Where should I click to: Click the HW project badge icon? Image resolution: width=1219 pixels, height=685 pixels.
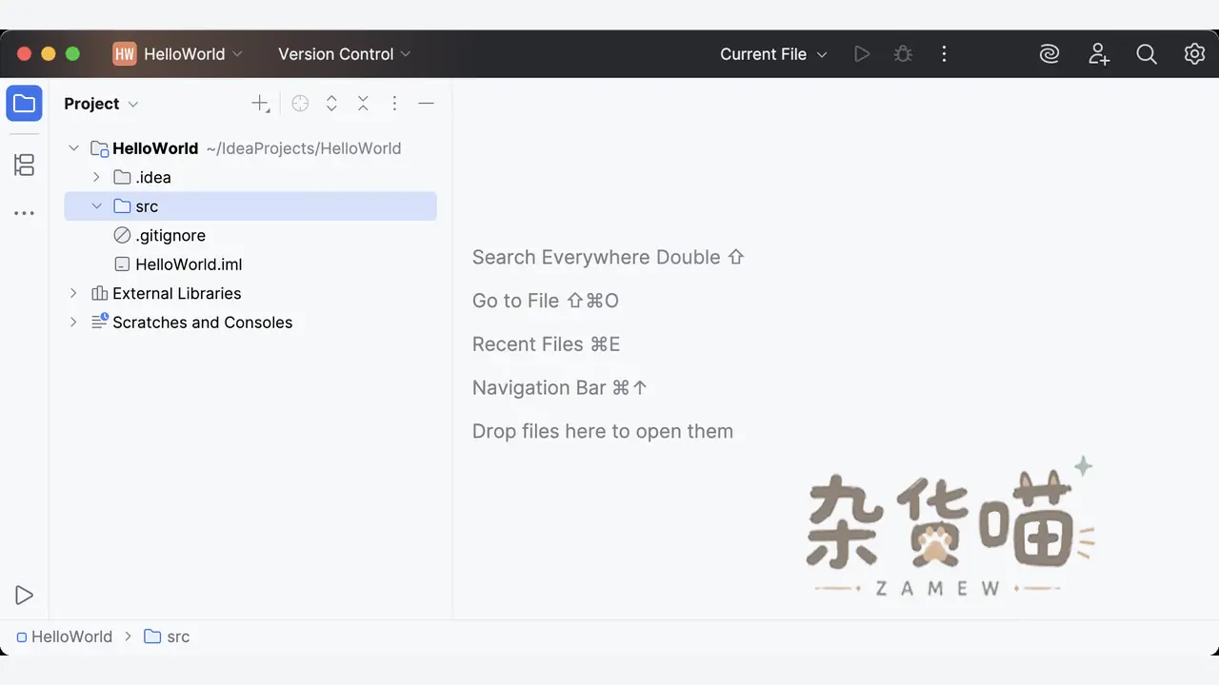pos(124,54)
